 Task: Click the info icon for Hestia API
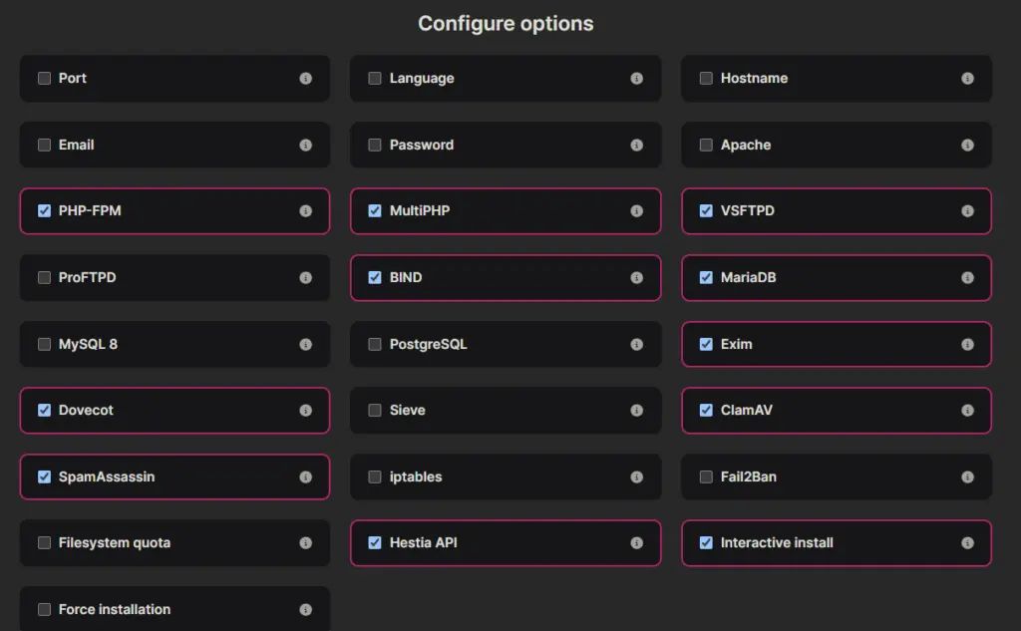[x=636, y=542]
